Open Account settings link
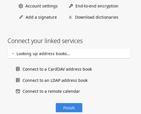This screenshot has width=141, height=114. tap(42, 6)
